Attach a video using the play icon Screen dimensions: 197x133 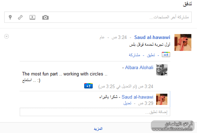click(x=32, y=17)
